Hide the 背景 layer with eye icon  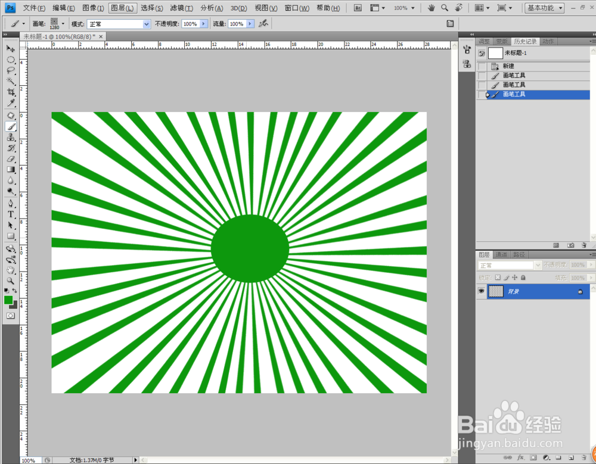click(481, 291)
